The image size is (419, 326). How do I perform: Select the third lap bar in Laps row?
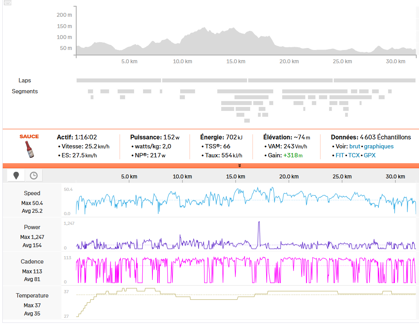pyautogui.click(x=290, y=80)
